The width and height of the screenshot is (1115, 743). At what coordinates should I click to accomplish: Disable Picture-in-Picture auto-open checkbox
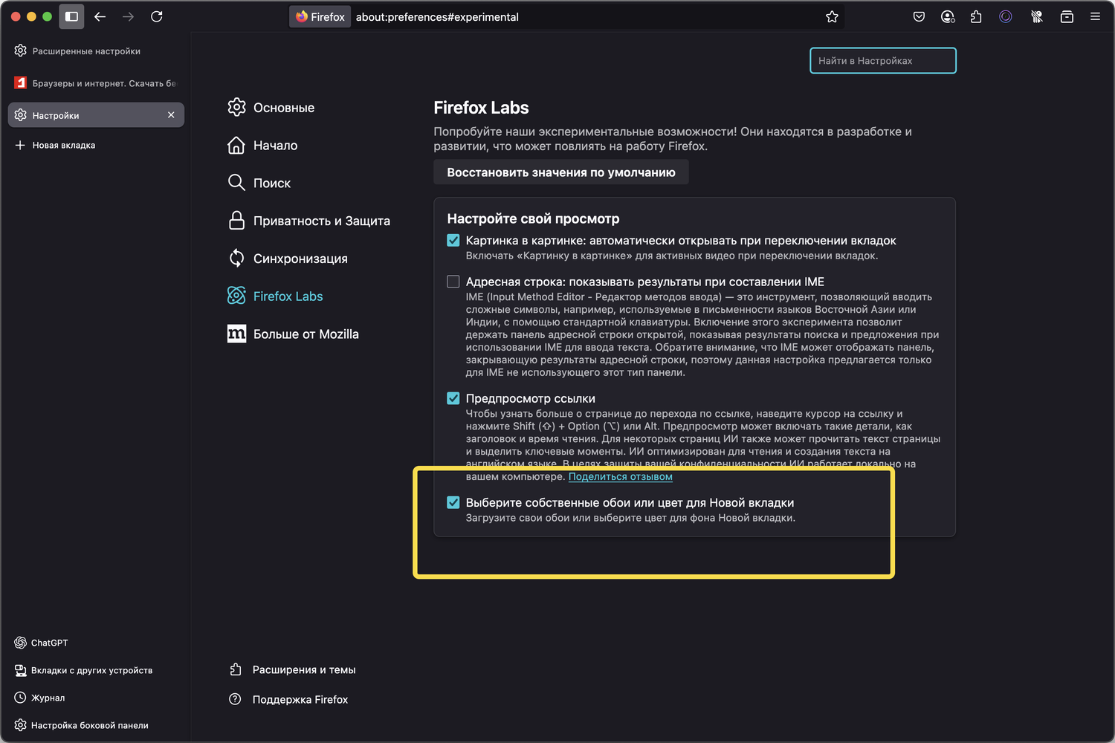[x=453, y=241]
